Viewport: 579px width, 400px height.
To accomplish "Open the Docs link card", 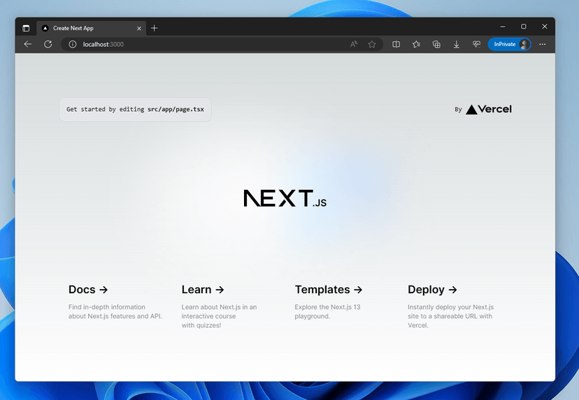I will pos(115,302).
